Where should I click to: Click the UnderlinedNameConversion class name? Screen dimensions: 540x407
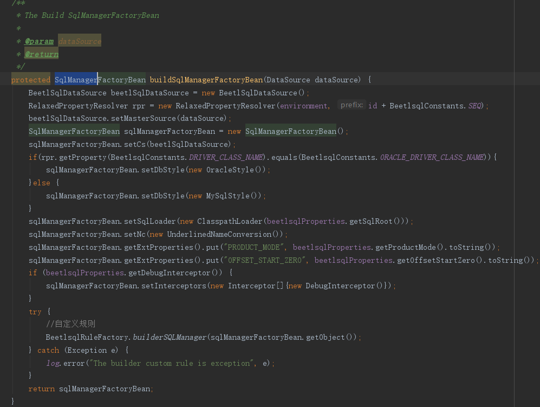(x=219, y=234)
